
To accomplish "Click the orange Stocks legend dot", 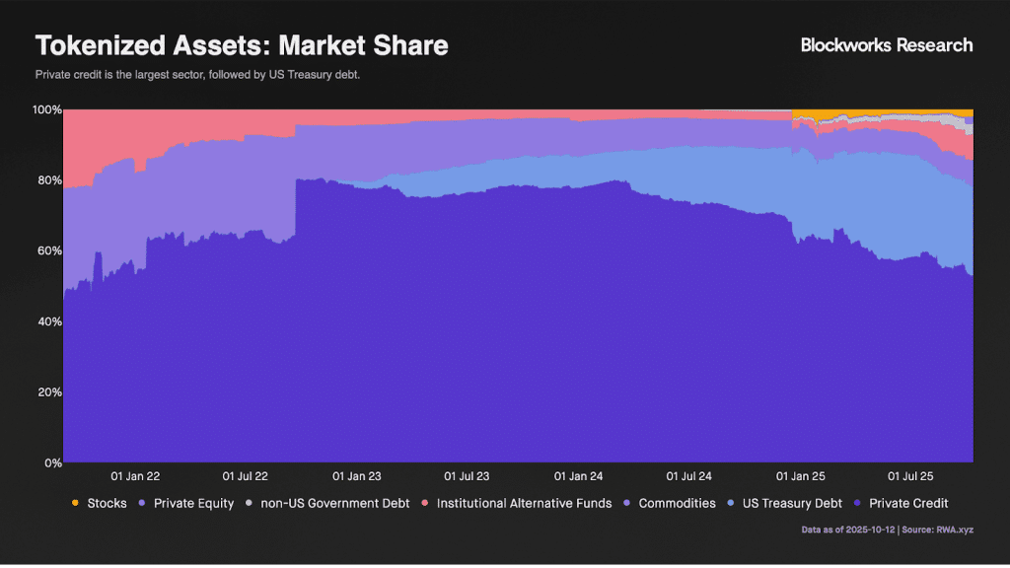I will click(x=75, y=504).
